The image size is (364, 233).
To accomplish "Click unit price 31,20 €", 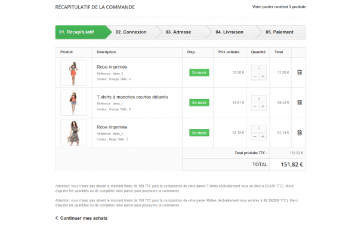I will (238, 72).
